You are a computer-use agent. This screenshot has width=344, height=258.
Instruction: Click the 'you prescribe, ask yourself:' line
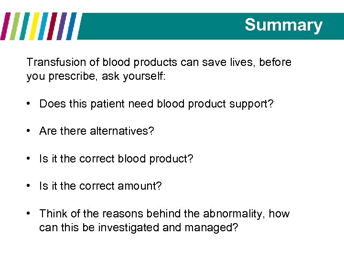[x=96, y=76]
